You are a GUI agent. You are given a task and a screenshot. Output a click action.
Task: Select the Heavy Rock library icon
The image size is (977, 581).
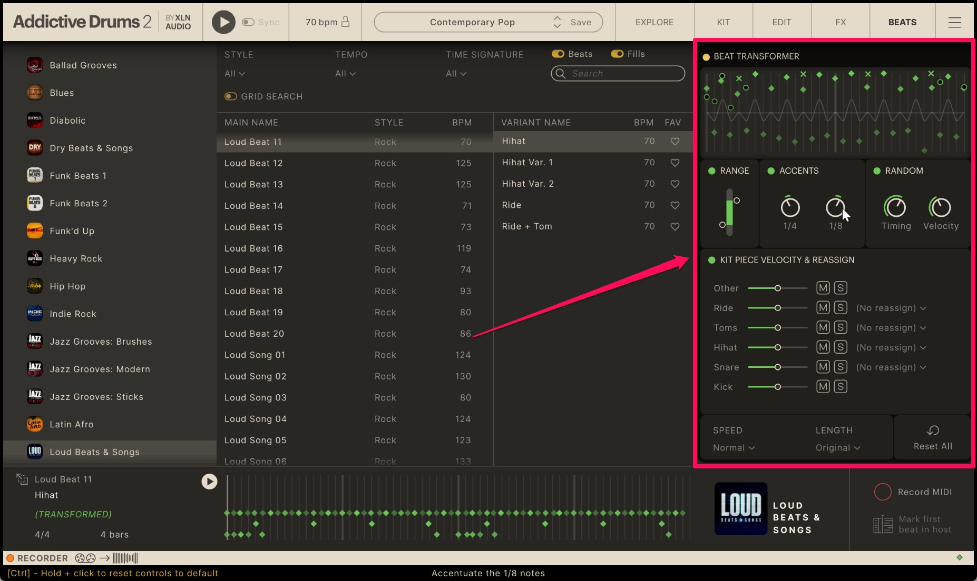[35, 258]
